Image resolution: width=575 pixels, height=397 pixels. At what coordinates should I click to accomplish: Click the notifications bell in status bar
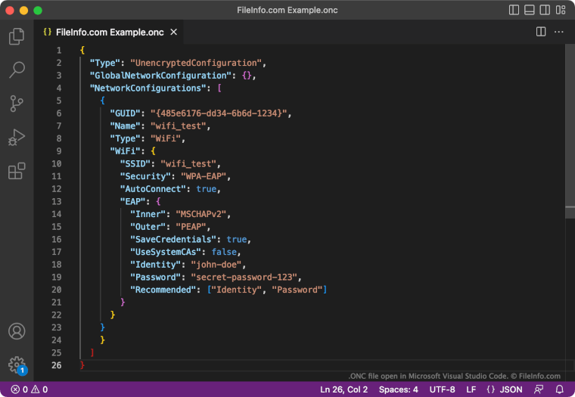point(560,389)
